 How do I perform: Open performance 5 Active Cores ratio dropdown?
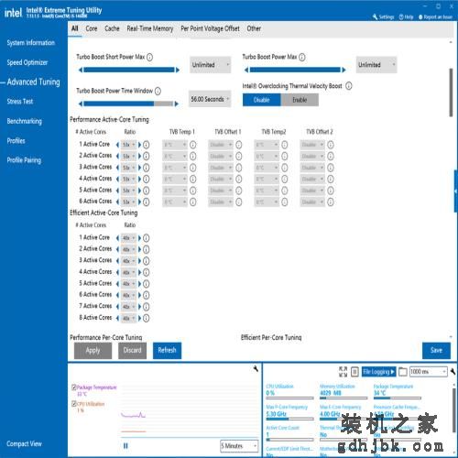128,191
